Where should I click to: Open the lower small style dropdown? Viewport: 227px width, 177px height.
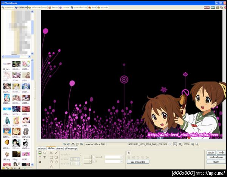(x=88, y=162)
